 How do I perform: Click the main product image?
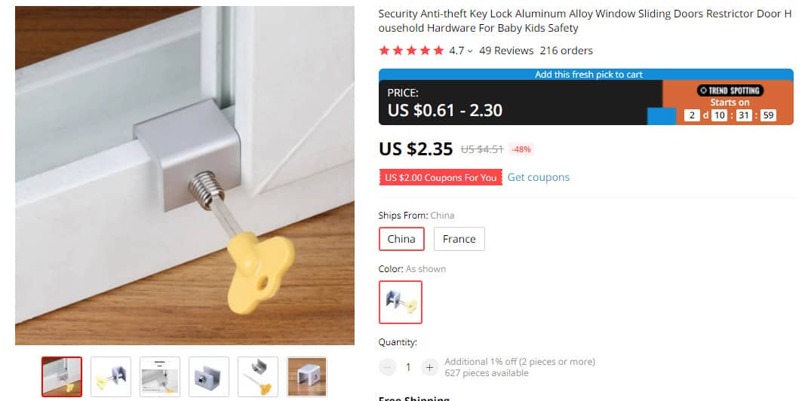pyautogui.click(x=185, y=176)
